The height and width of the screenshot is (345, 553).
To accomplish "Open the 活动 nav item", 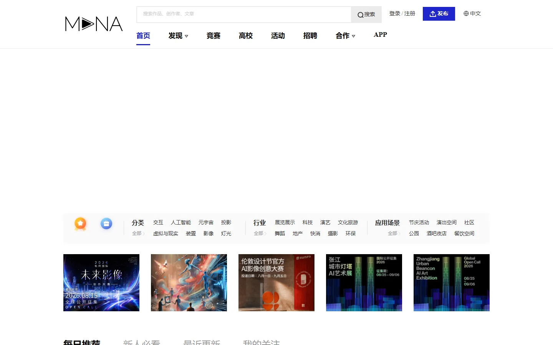I will [278, 36].
